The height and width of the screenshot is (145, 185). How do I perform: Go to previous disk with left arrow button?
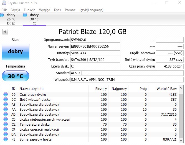(x=5, y=32)
